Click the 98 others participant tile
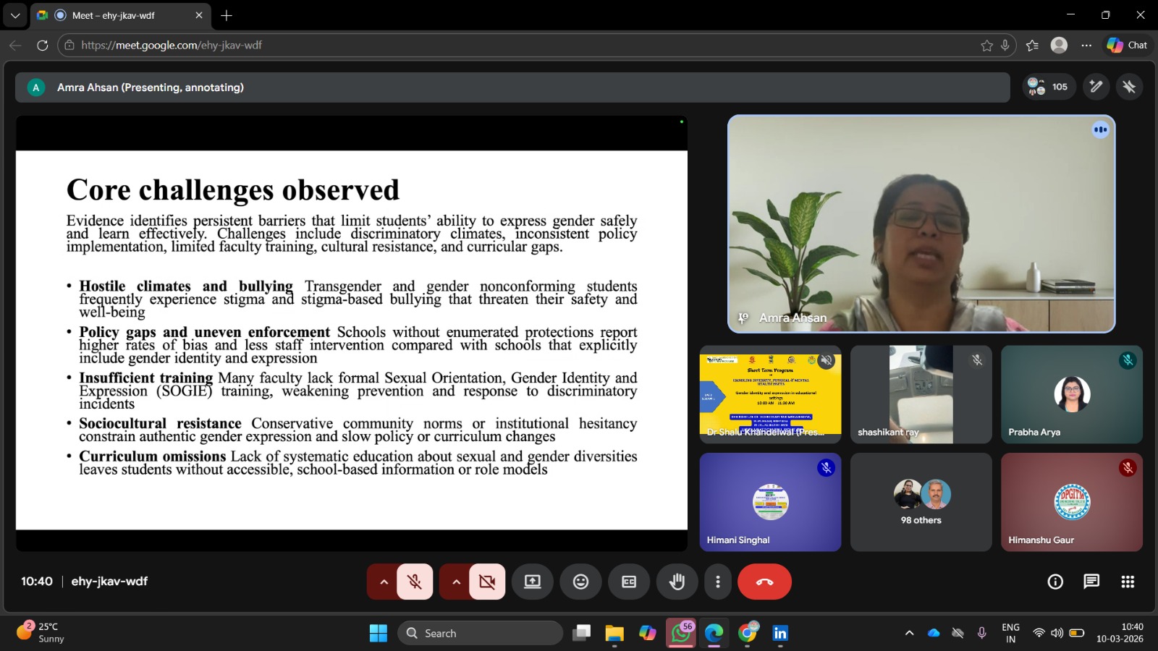This screenshot has width=1158, height=651. (x=921, y=502)
